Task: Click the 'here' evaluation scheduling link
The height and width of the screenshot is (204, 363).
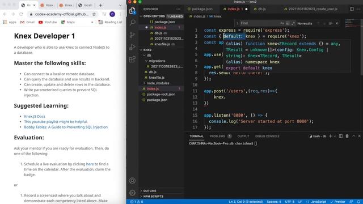Action: point(90,164)
